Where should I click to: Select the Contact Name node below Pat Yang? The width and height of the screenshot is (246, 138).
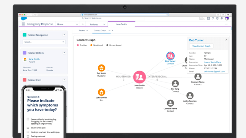[x=170, y=103]
